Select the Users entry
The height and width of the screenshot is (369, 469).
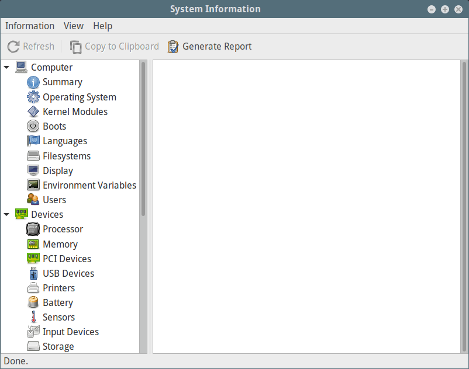pos(54,200)
